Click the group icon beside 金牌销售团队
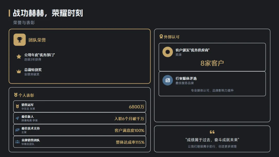 pos(17,142)
